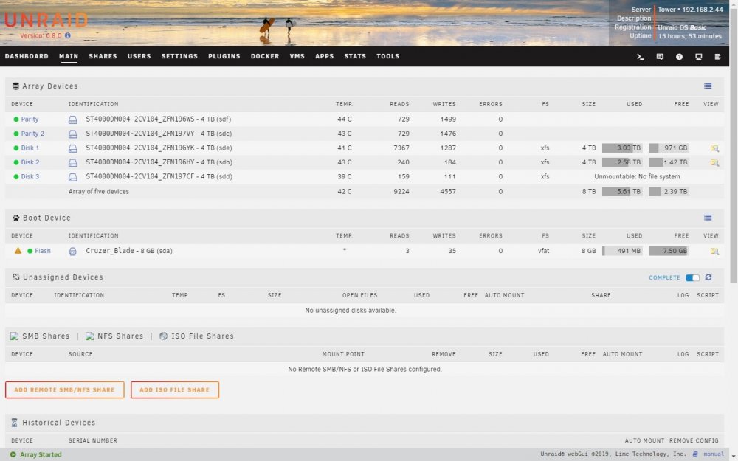Screen dimensions: 738x461
Task: Click 'Array of five devices' summary row
Action: pyautogui.click(x=365, y=192)
